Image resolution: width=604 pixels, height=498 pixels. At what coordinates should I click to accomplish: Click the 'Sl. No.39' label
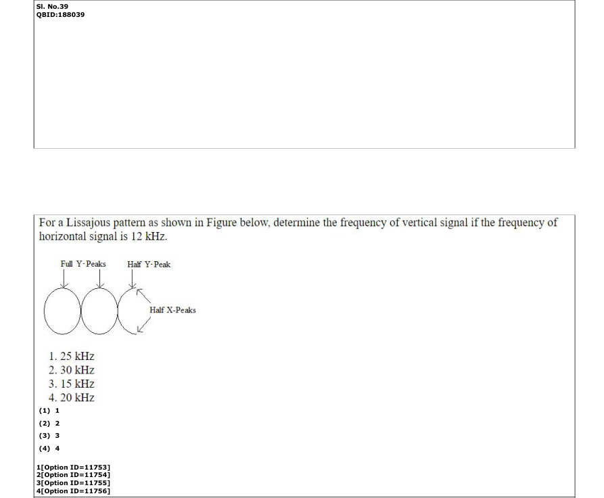click(52, 7)
